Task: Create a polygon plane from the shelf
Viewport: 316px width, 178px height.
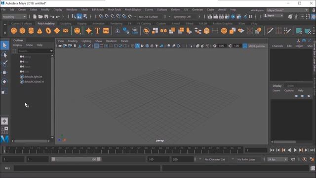Action: pyautogui.click(x=57, y=31)
